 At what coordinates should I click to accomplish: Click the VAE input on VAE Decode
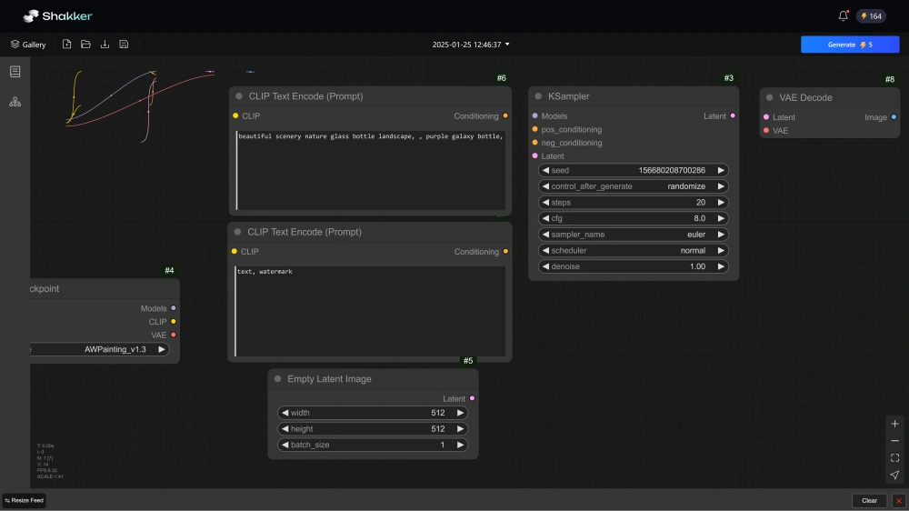[766, 131]
